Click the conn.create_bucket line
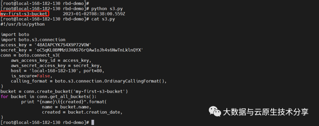Screen dimensions: 319x126 pos(64,91)
